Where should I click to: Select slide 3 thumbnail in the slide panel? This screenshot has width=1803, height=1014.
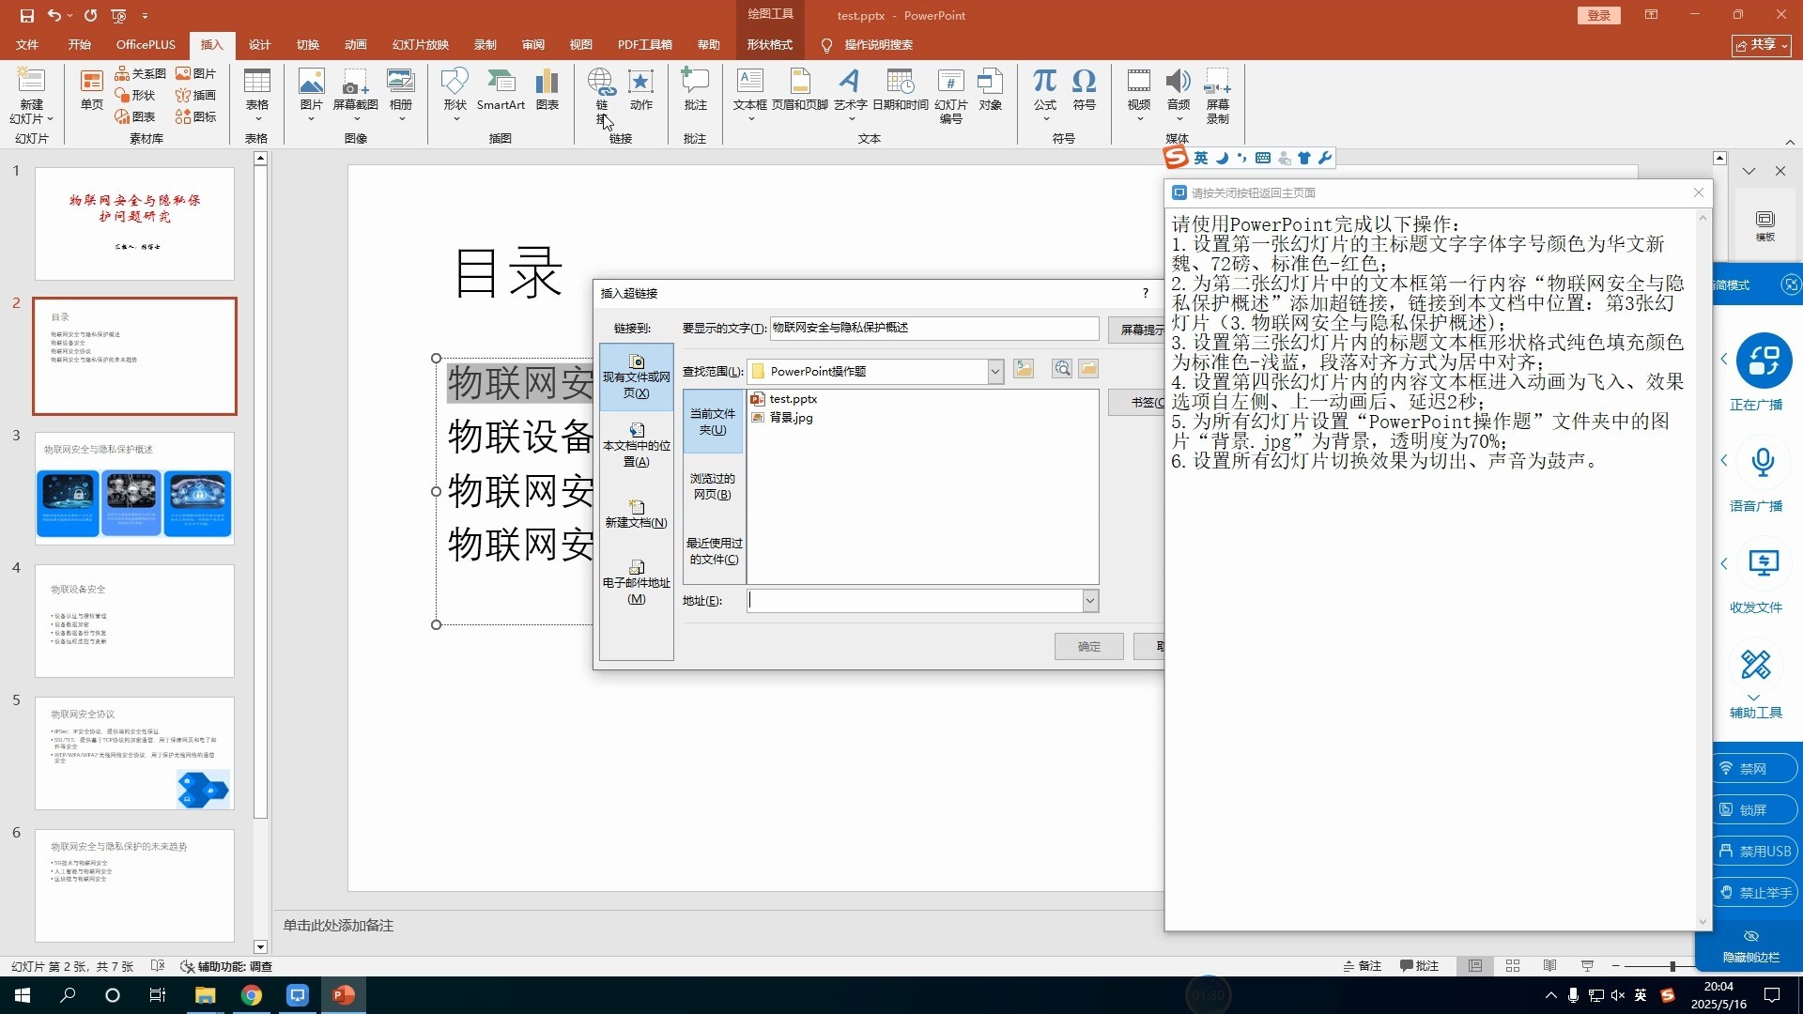pos(134,488)
